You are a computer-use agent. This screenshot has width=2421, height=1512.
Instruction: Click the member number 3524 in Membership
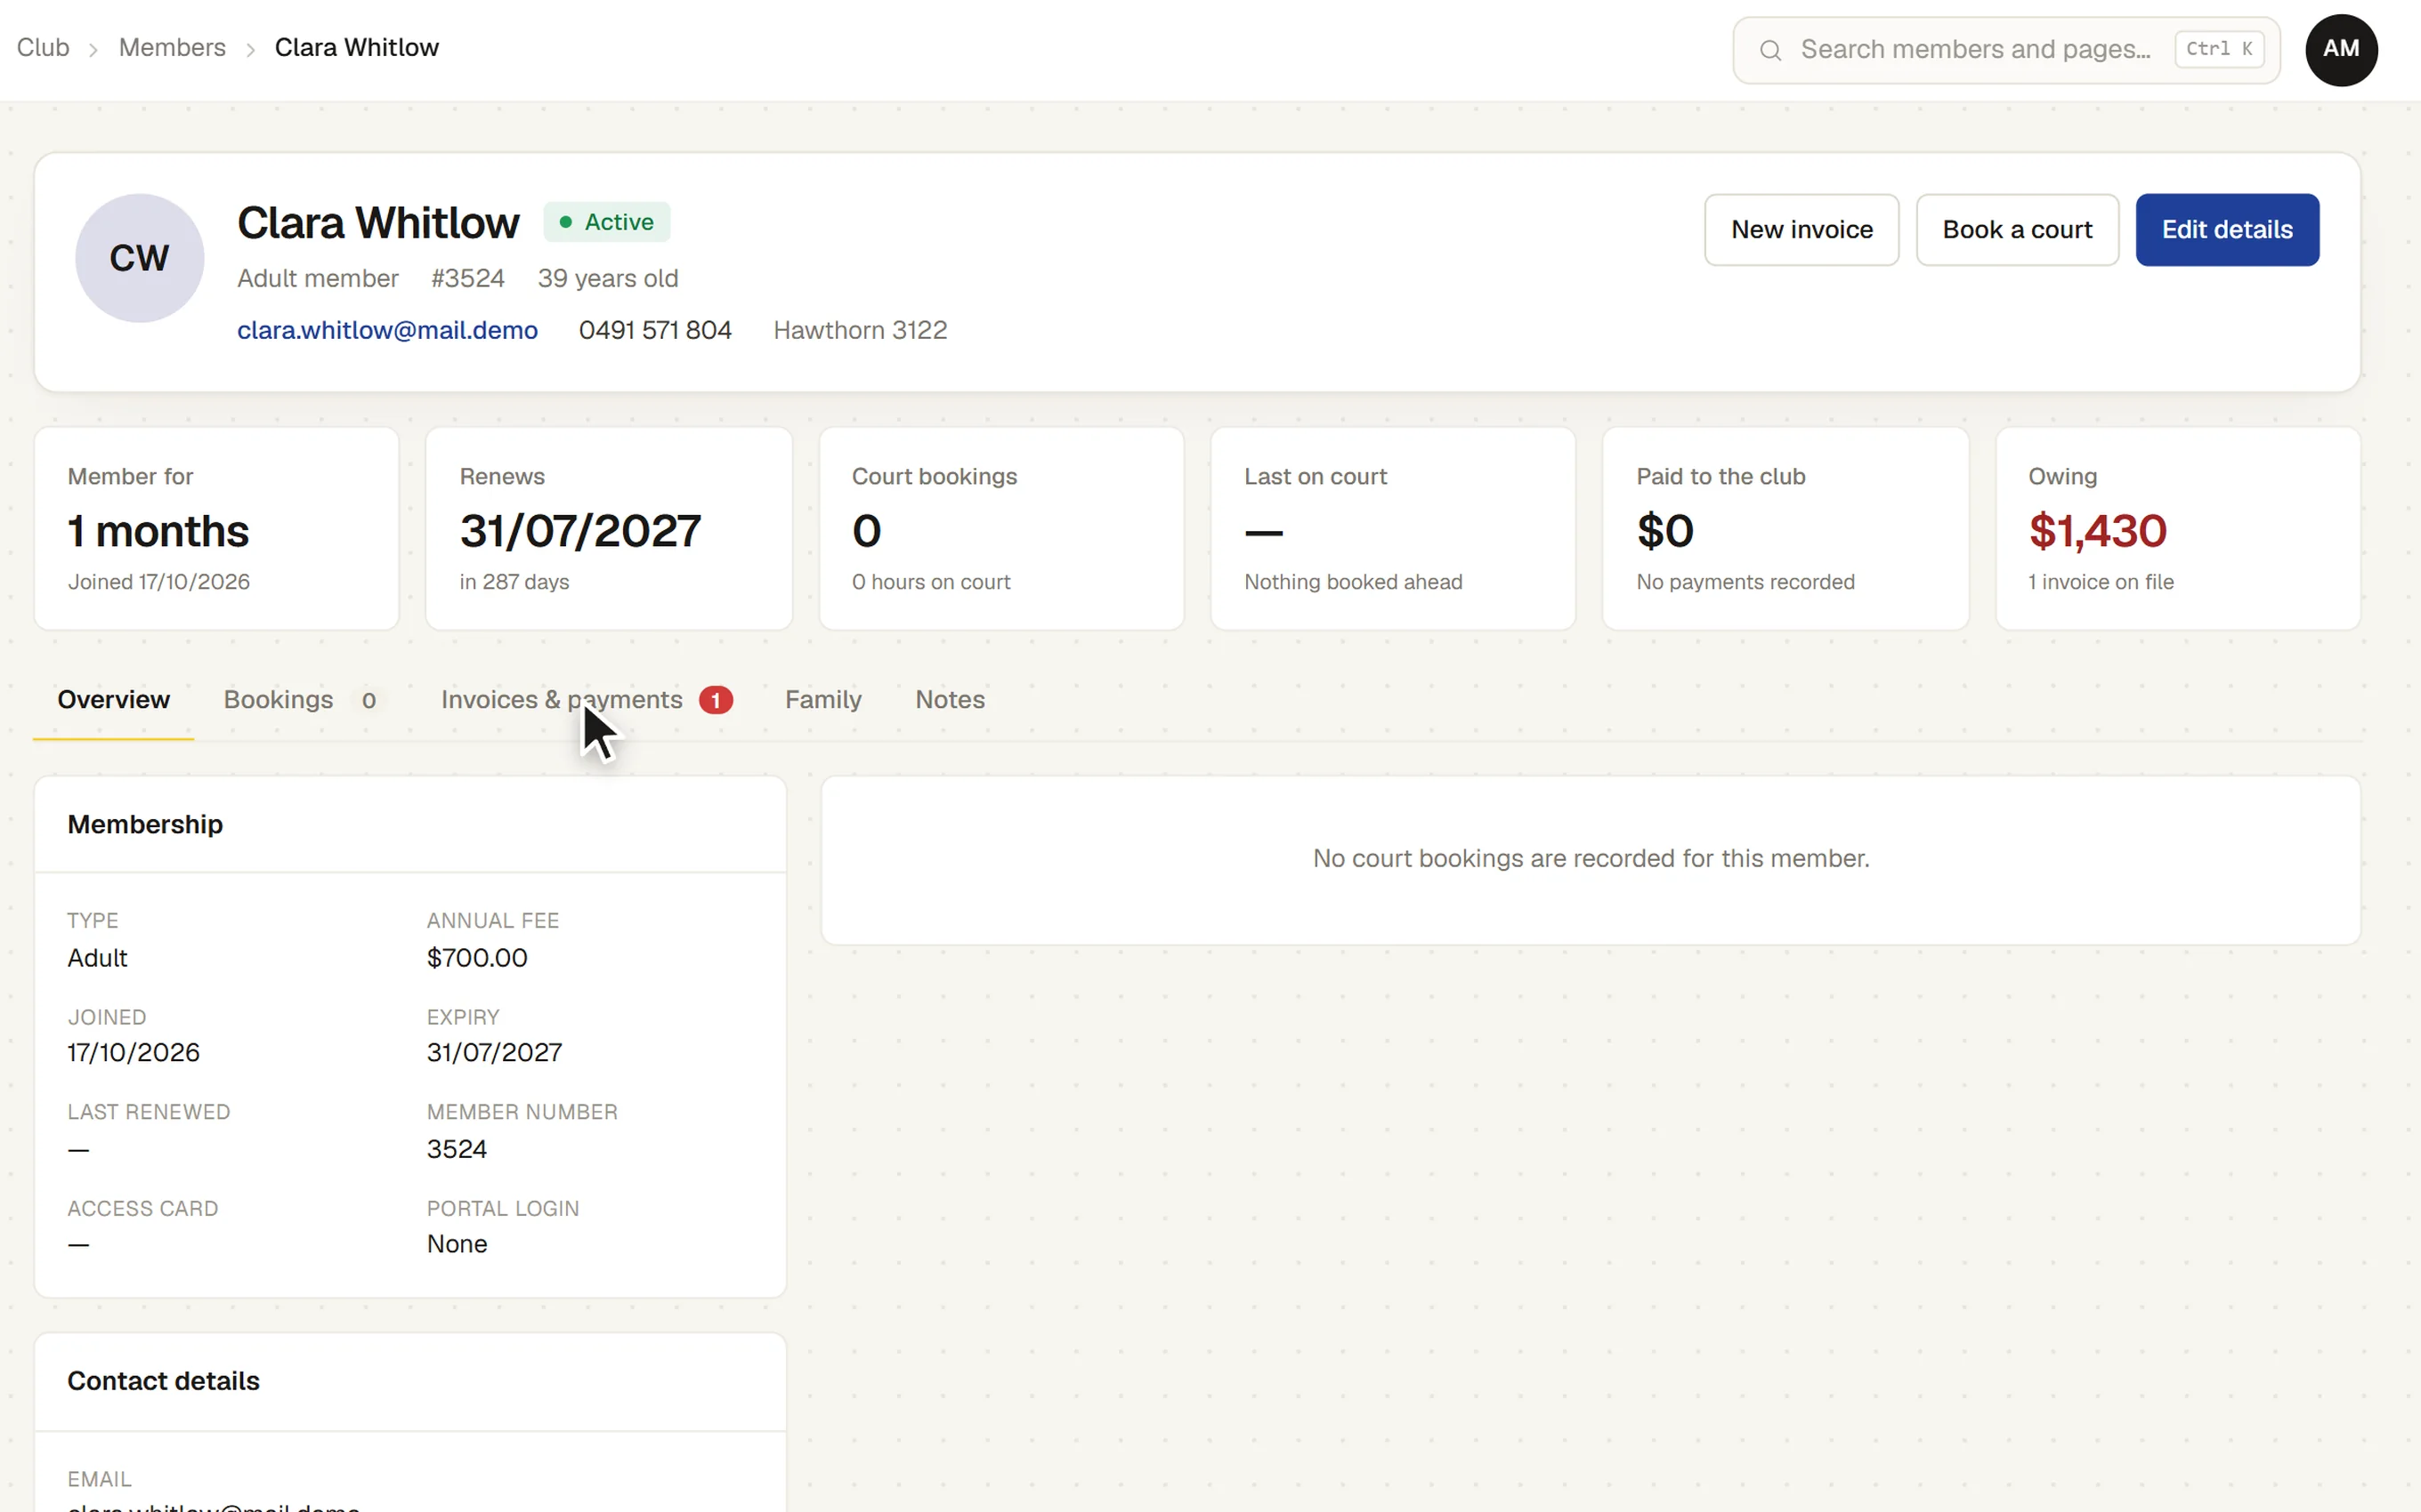[457, 1149]
